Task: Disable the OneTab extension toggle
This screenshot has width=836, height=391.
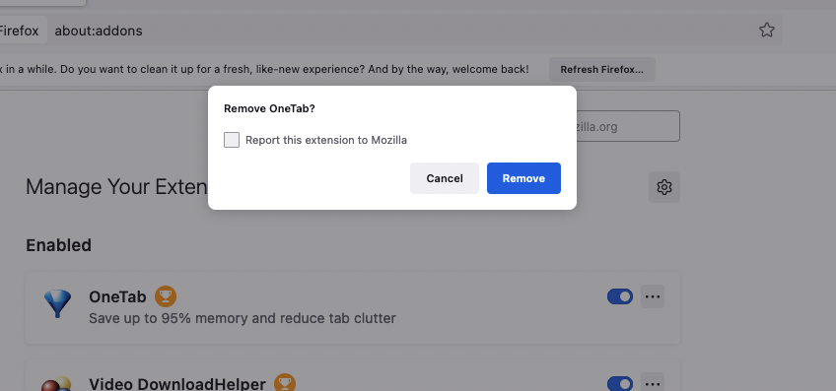Action: [620, 296]
